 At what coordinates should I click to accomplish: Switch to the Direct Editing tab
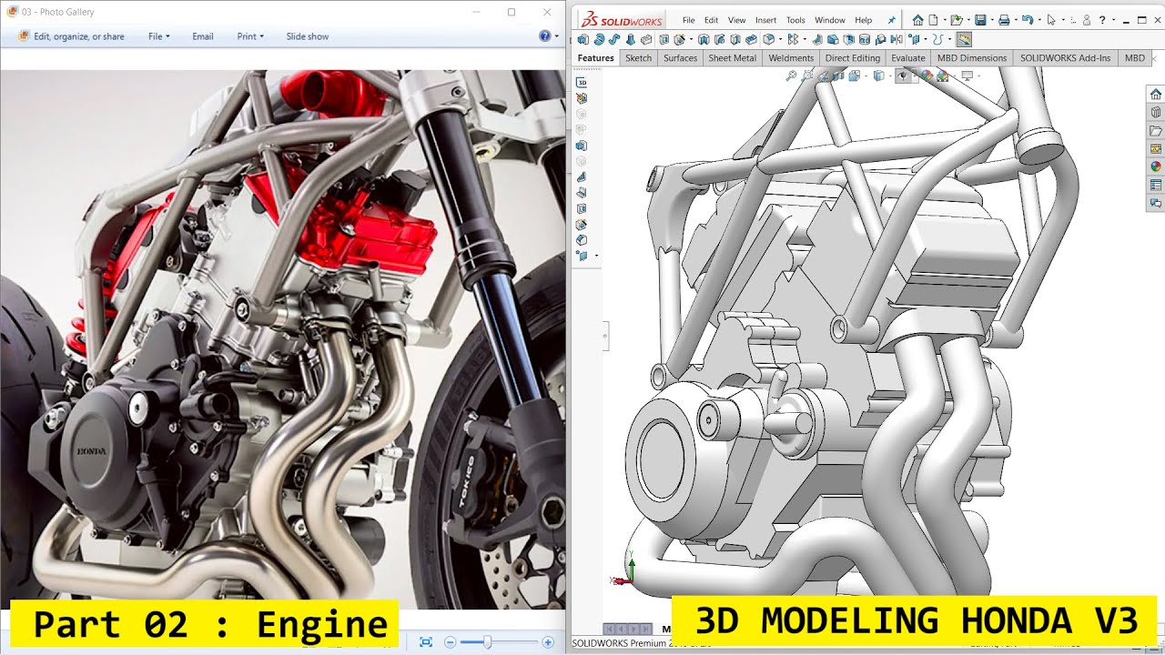pyautogui.click(x=852, y=58)
